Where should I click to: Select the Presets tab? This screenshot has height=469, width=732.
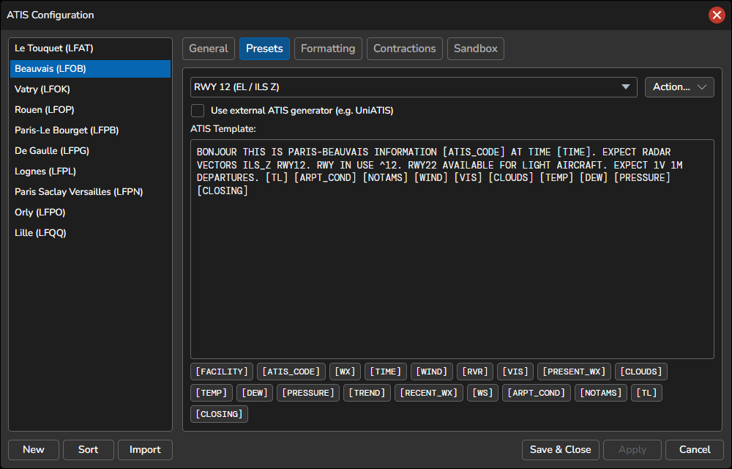264,48
